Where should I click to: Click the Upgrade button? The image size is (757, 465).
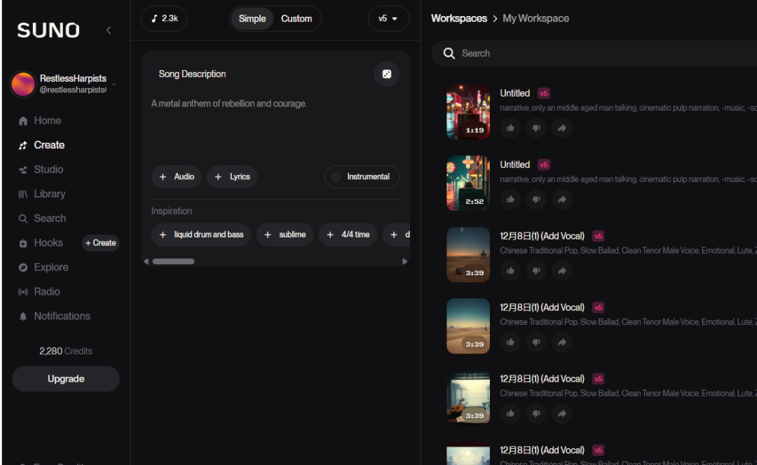(66, 379)
